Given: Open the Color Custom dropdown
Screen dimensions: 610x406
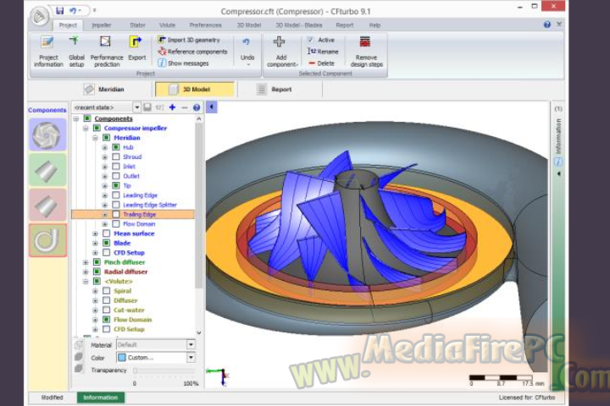Looking at the screenshot, I should click(x=191, y=358).
